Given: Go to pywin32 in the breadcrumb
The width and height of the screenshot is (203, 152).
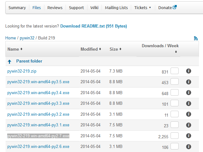Looking at the screenshot, I should (x=27, y=38).
